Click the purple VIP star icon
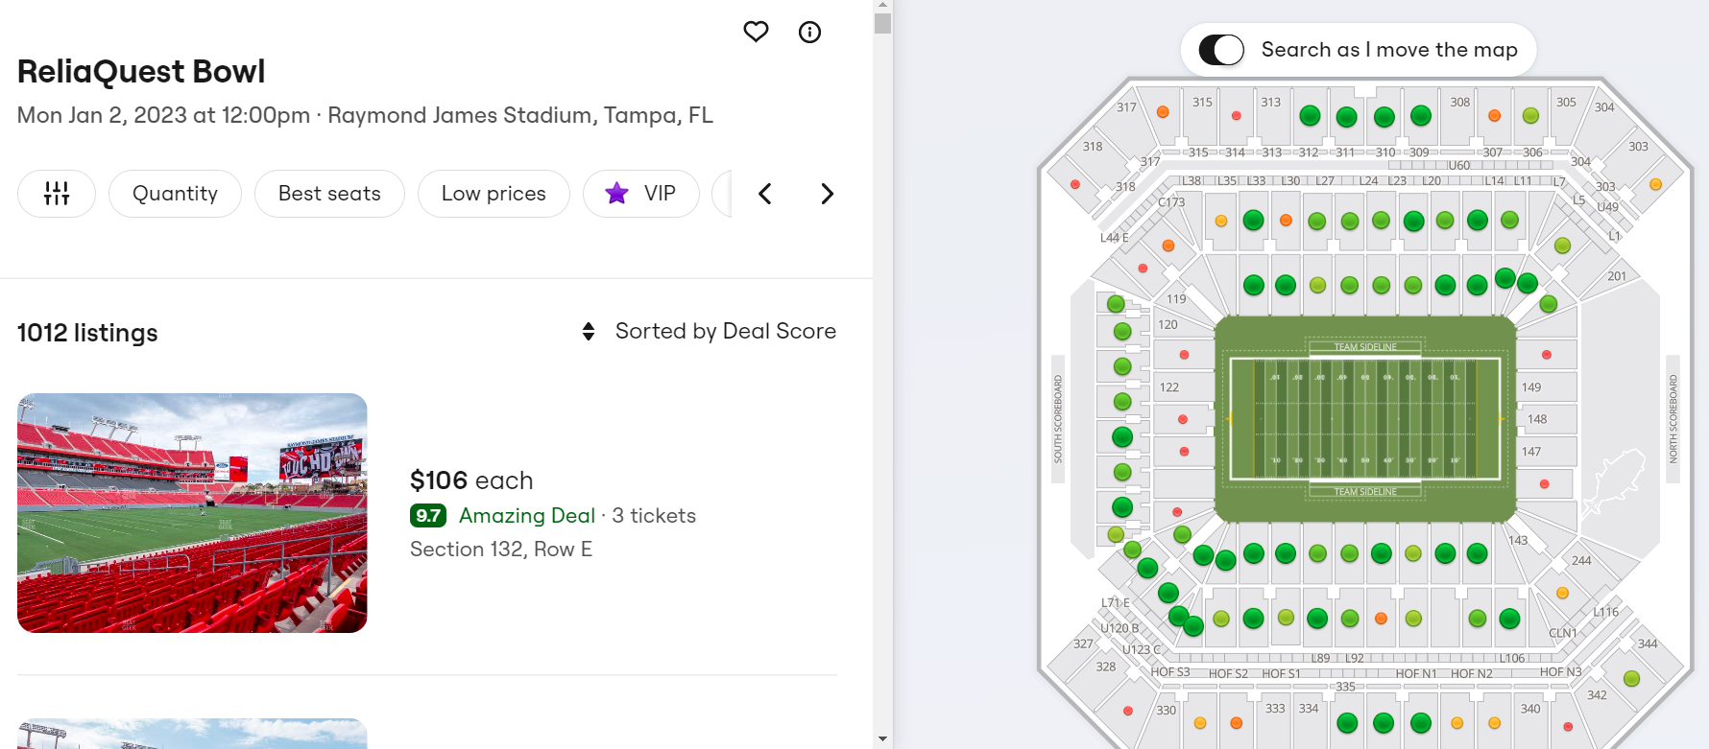Viewport: 1709px width, 749px height. (617, 194)
